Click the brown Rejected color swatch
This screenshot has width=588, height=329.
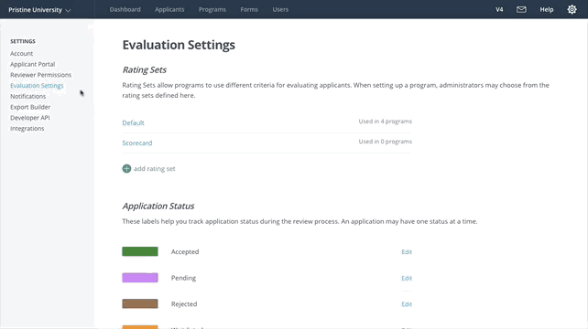click(140, 303)
